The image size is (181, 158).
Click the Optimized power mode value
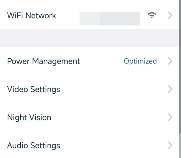click(x=140, y=61)
